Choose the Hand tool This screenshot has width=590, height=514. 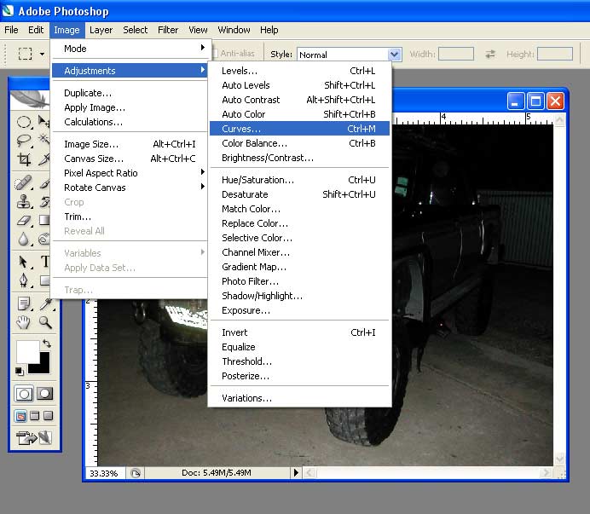point(25,322)
